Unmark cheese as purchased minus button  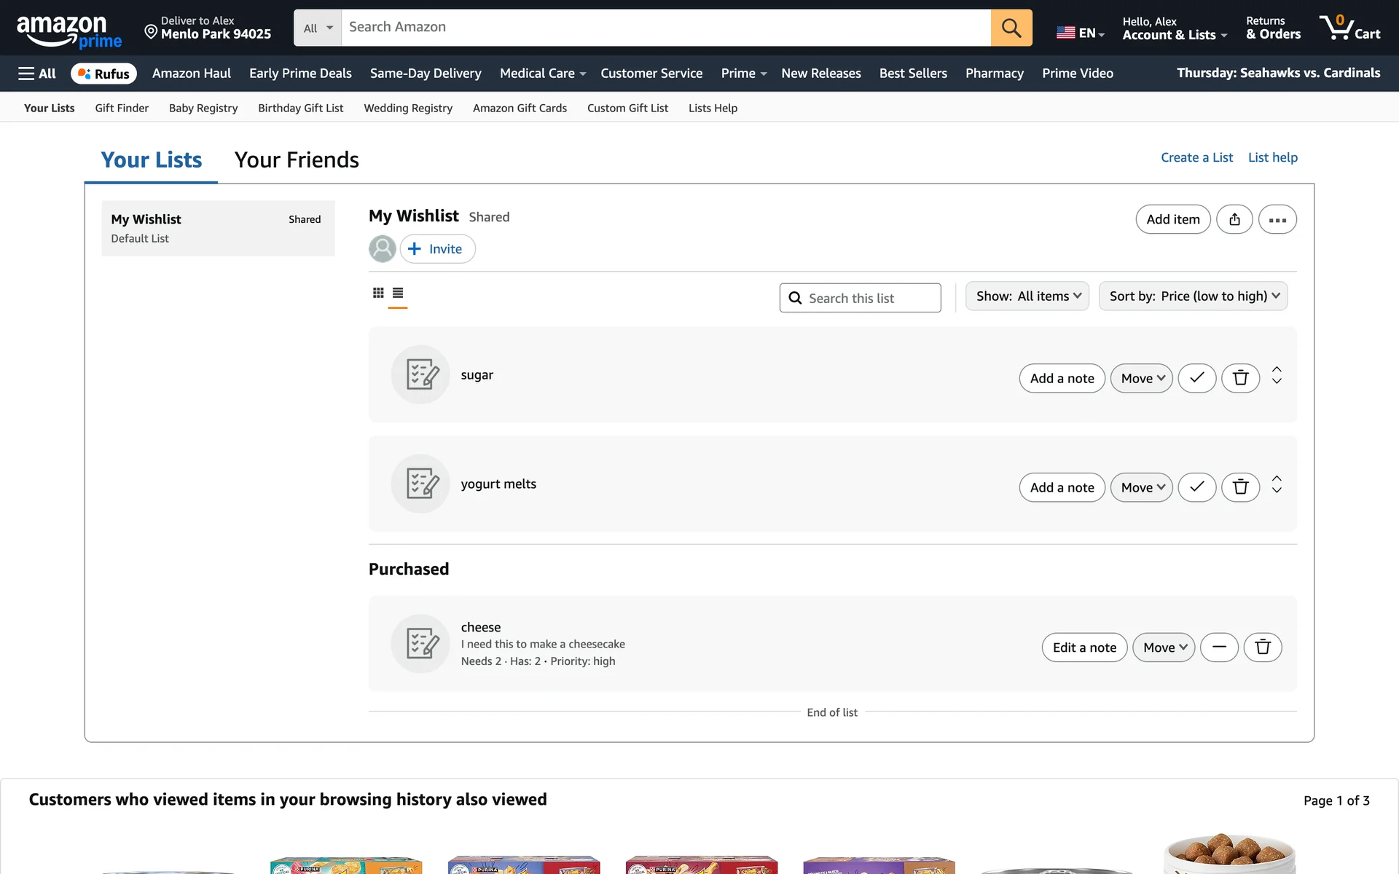pos(1219,647)
